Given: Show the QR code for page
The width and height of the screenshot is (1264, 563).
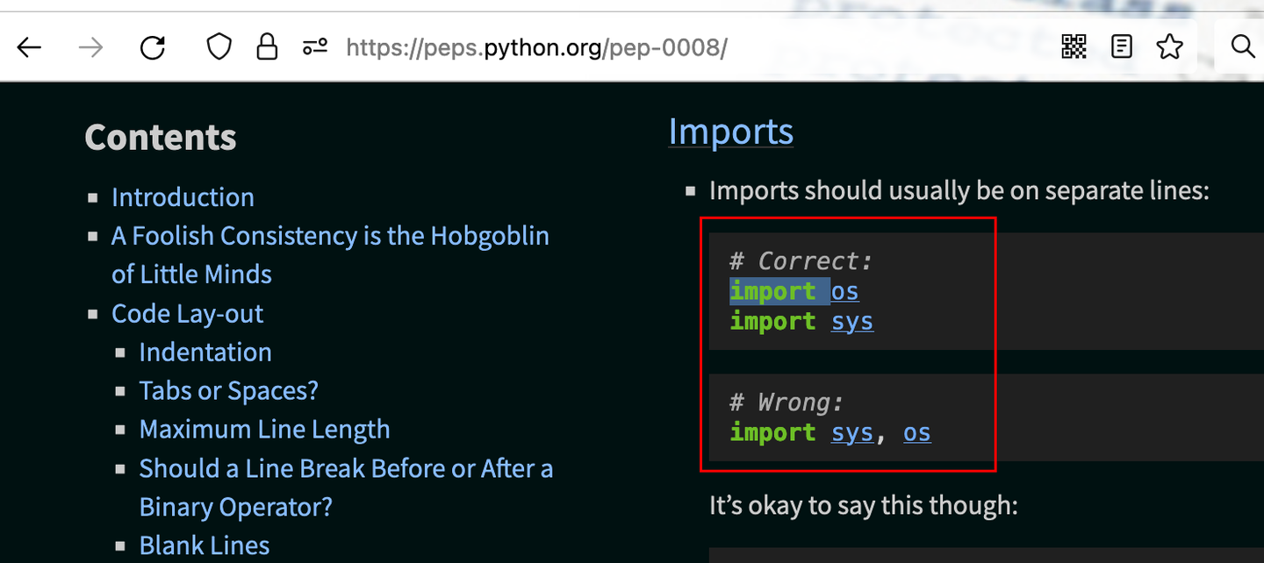Looking at the screenshot, I should [1074, 47].
